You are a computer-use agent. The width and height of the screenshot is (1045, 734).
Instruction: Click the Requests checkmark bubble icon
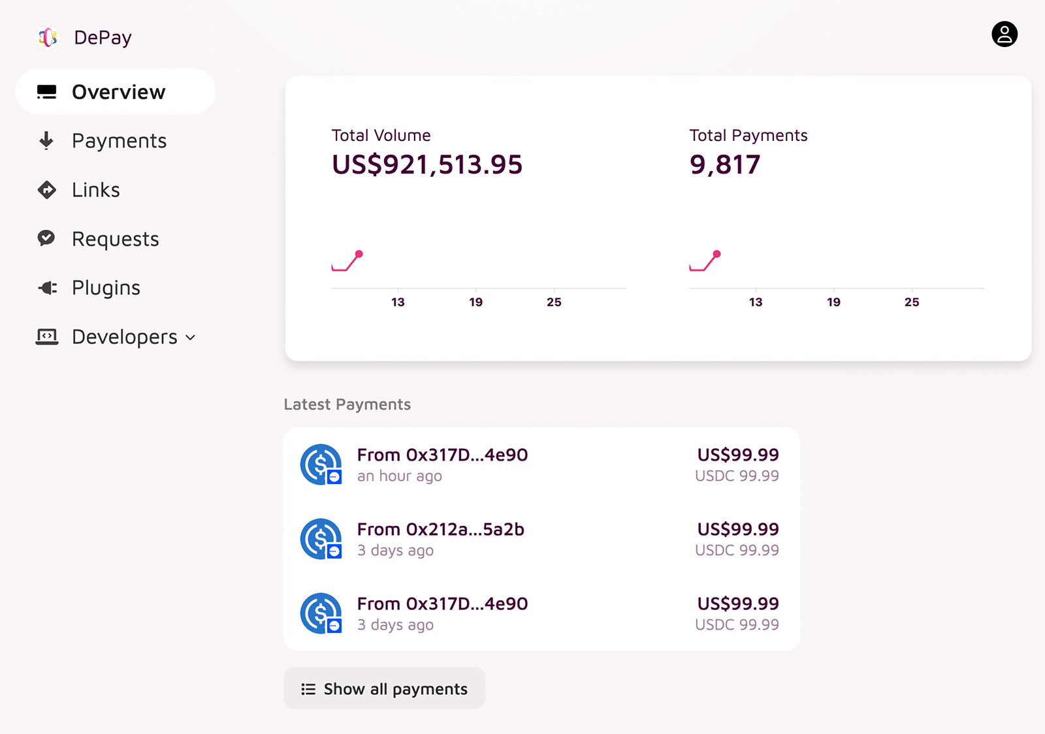point(46,238)
